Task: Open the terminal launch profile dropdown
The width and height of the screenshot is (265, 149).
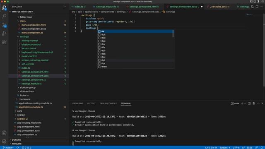Action: pyautogui.click(x=245, y=103)
